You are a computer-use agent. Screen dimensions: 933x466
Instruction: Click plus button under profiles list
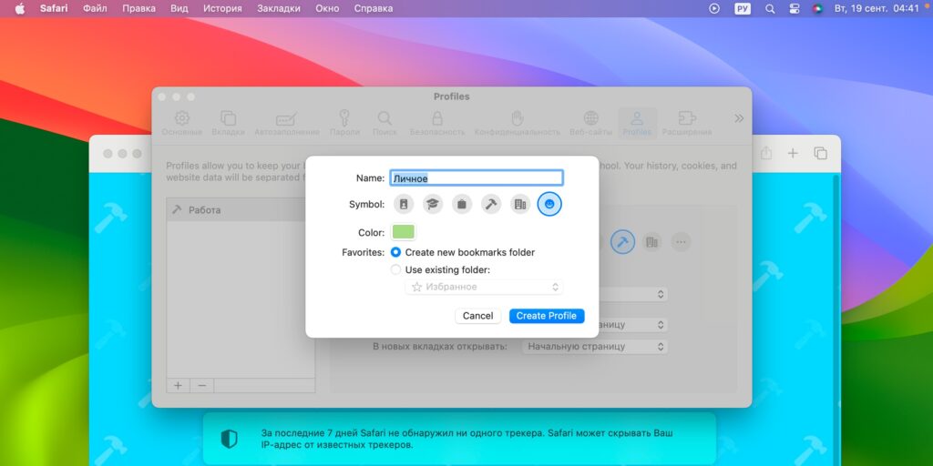tap(178, 385)
